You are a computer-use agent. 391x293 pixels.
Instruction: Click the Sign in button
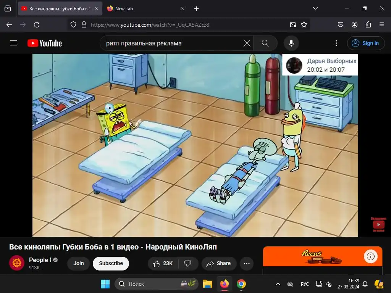coord(366,43)
